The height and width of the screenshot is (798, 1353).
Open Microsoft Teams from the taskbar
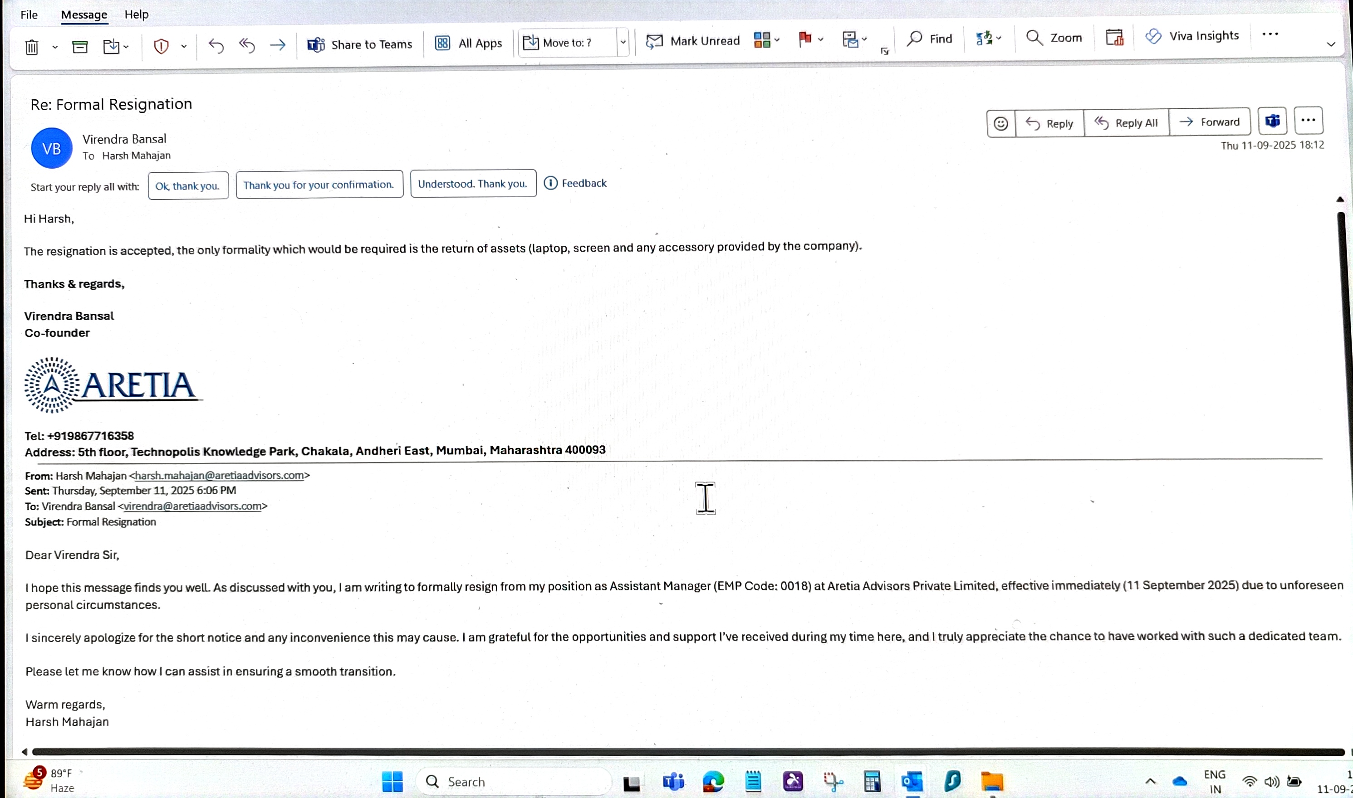coord(673,781)
